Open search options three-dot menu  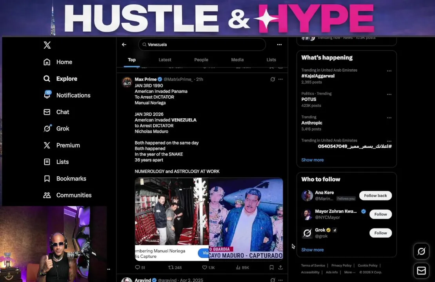pyautogui.click(x=279, y=45)
